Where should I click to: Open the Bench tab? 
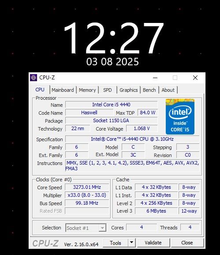(149, 90)
